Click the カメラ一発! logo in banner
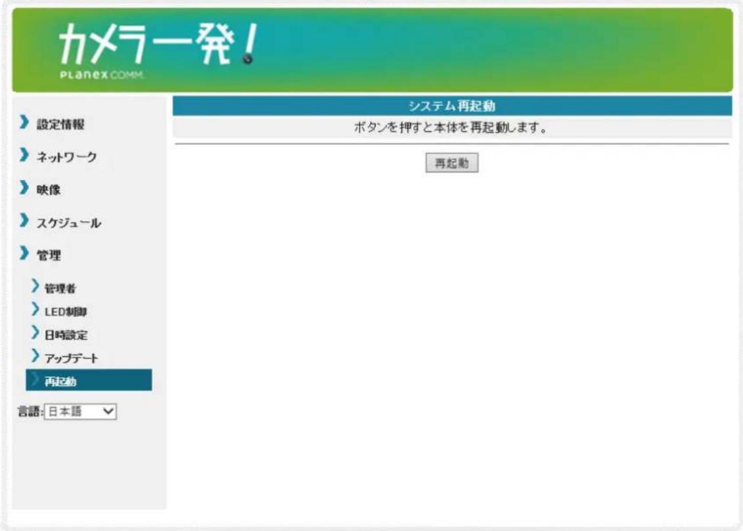This screenshot has width=743, height=531. [159, 43]
